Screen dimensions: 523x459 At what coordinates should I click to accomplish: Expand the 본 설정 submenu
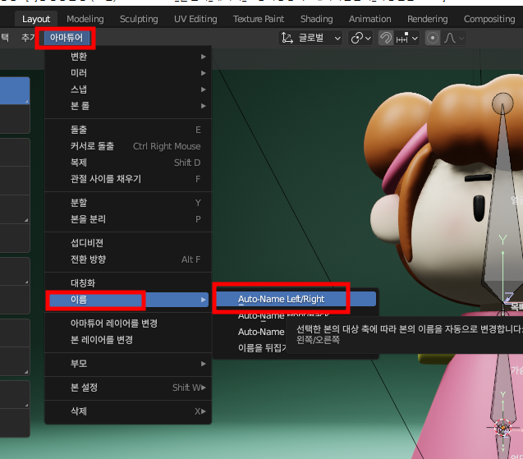pyautogui.click(x=128, y=388)
